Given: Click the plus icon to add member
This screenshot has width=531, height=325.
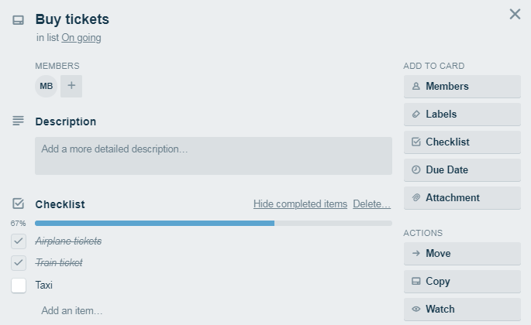Looking at the screenshot, I should click(x=71, y=86).
